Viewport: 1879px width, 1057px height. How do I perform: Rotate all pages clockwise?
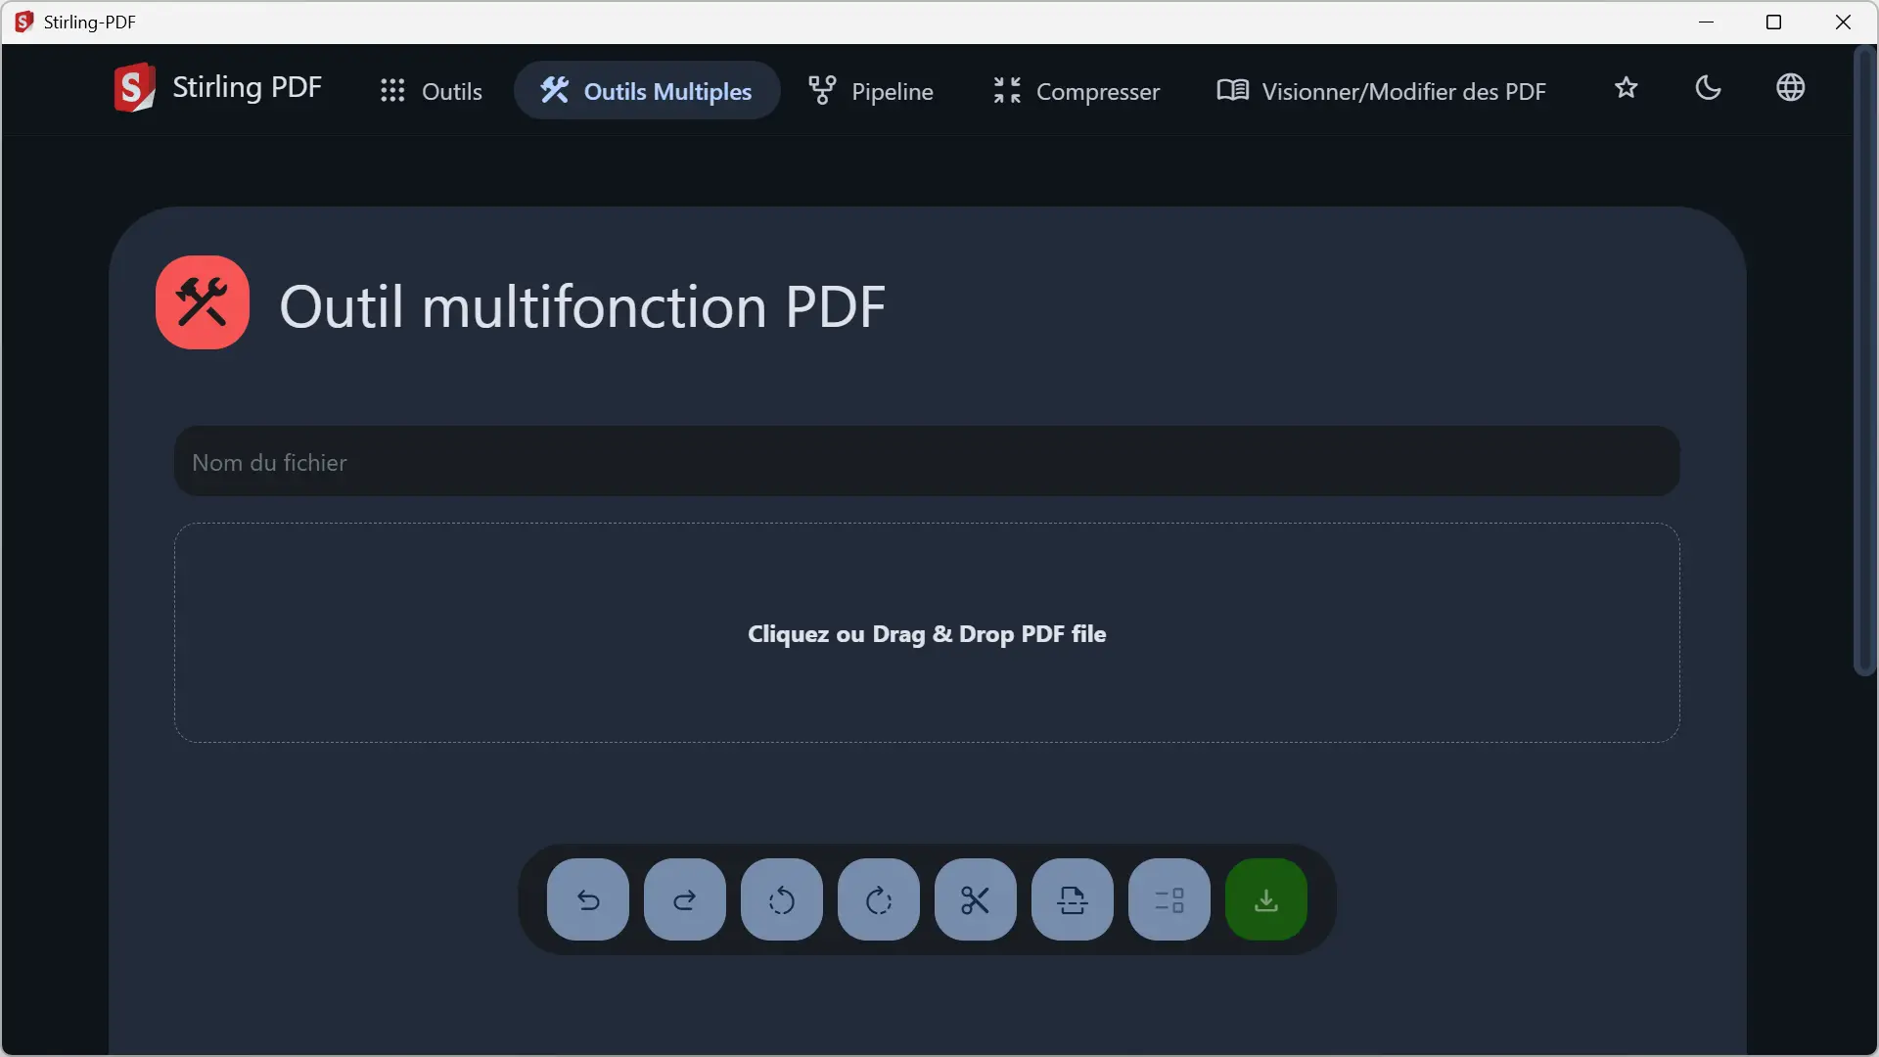(879, 899)
